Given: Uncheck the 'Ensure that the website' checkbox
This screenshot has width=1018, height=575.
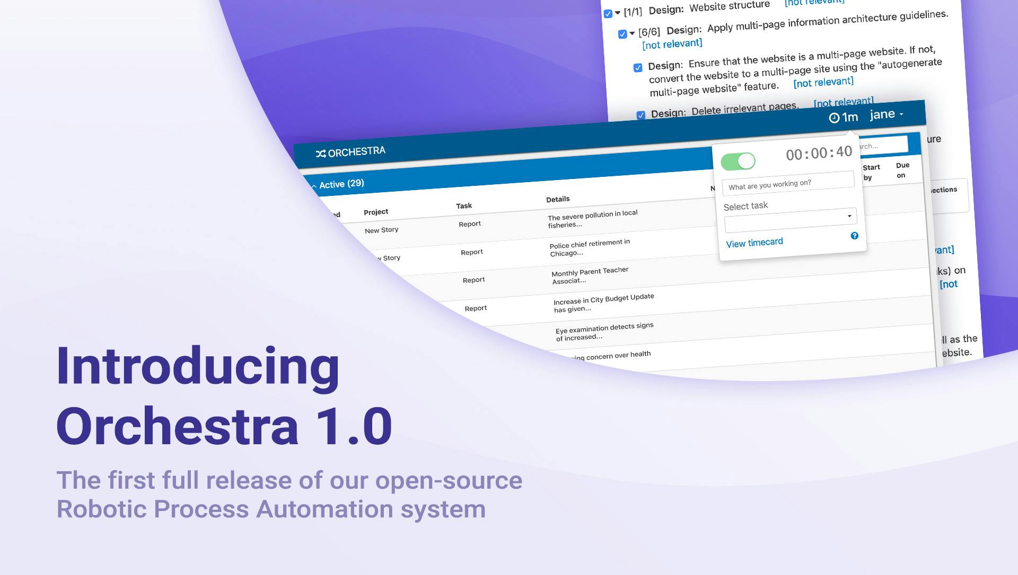Looking at the screenshot, I should (x=638, y=68).
